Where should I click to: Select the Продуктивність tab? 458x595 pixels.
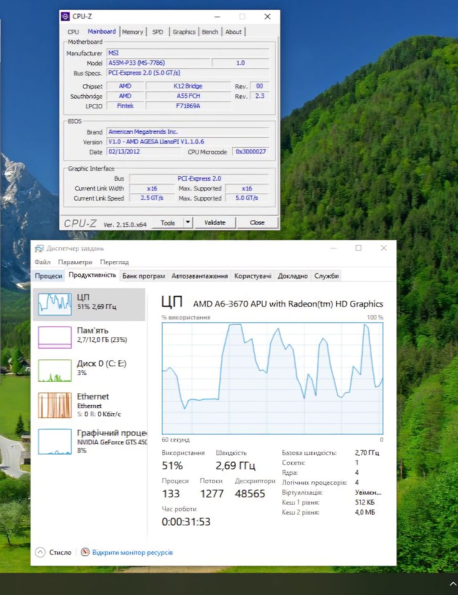92,275
